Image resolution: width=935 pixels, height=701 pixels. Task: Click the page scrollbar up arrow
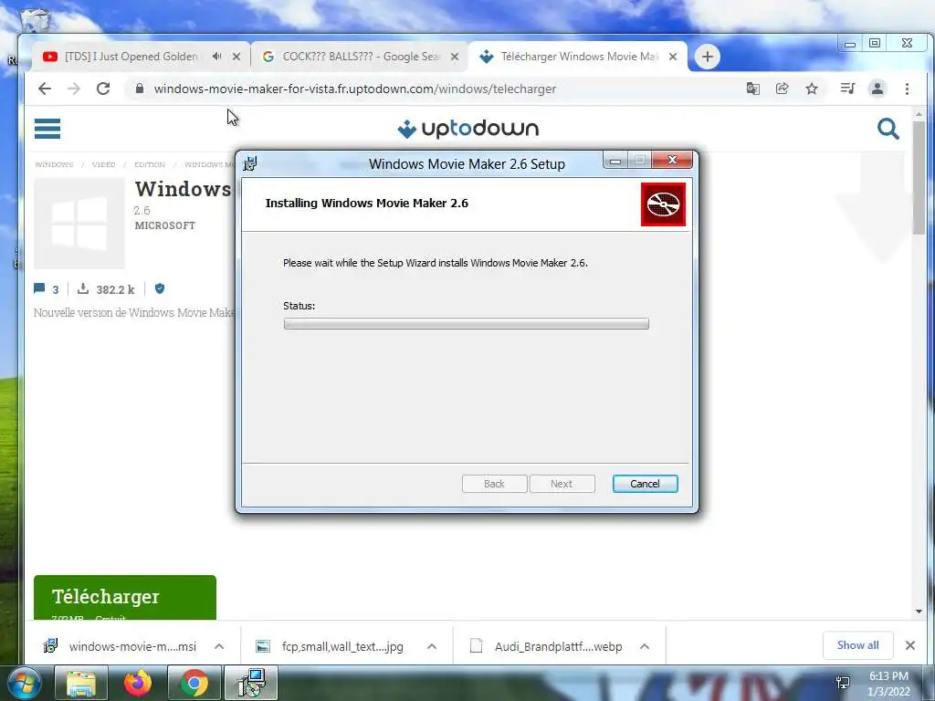(919, 113)
